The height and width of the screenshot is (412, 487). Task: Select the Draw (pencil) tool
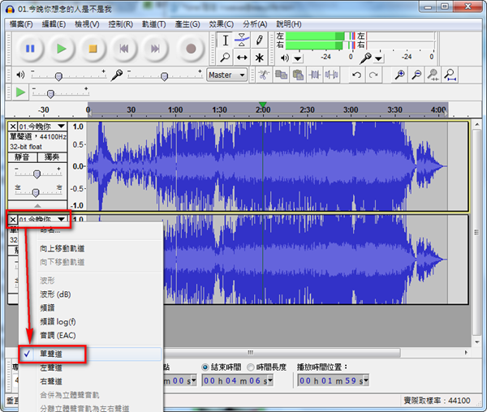260,40
